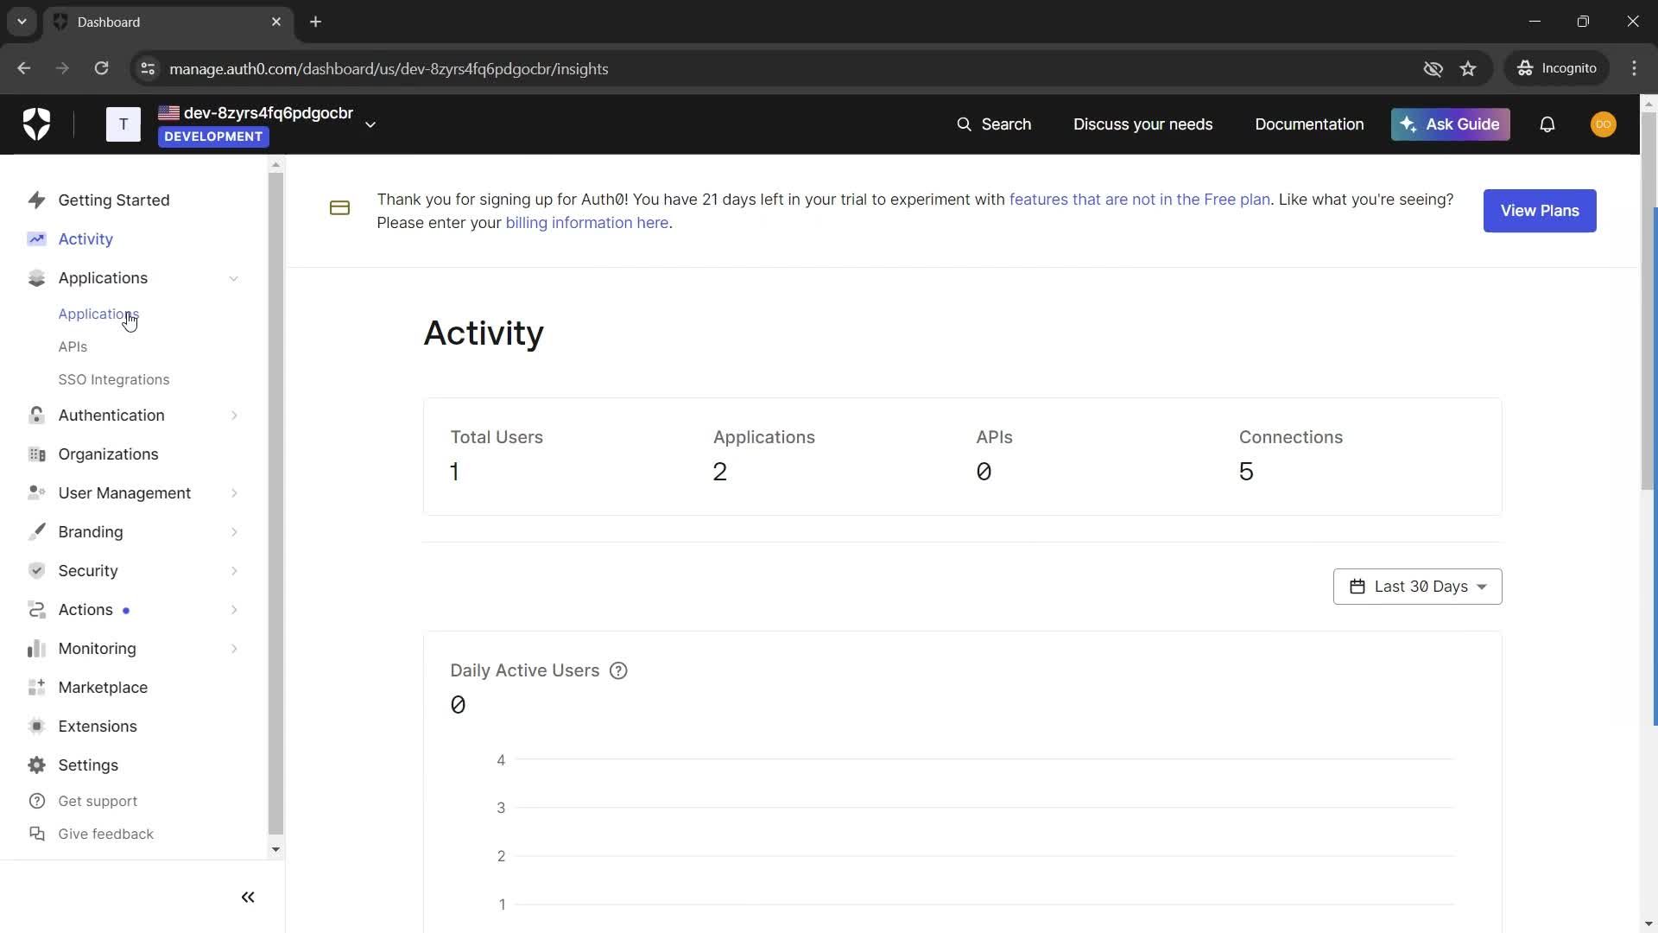The height and width of the screenshot is (933, 1658).
Task: Bookmark this page with star icon
Action: (x=1468, y=68)
